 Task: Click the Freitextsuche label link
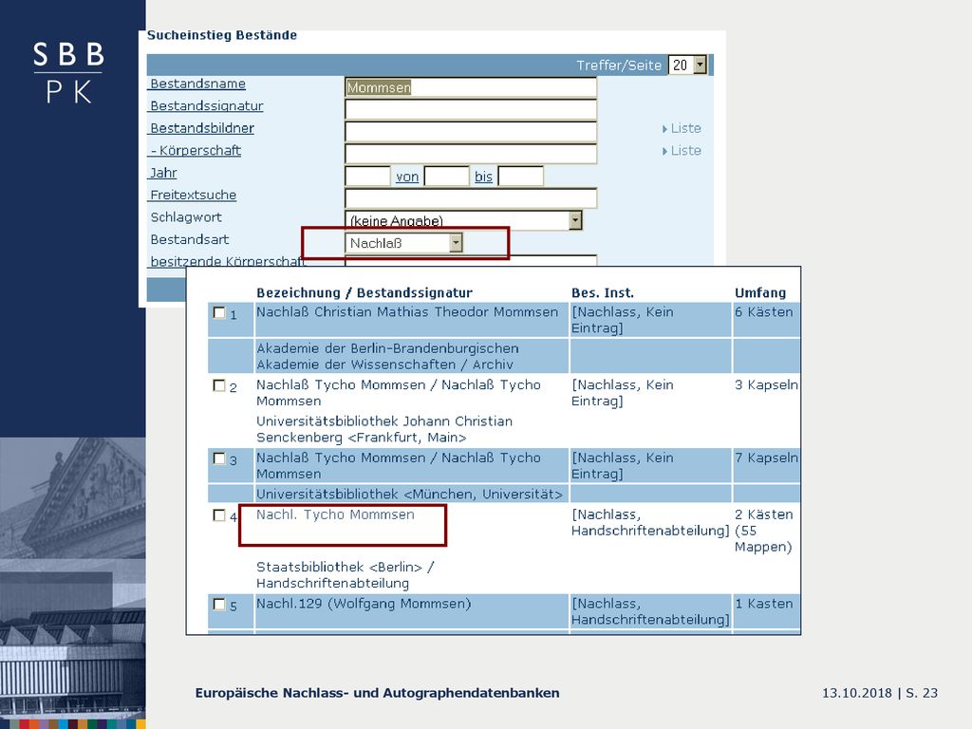pos(193,196)
